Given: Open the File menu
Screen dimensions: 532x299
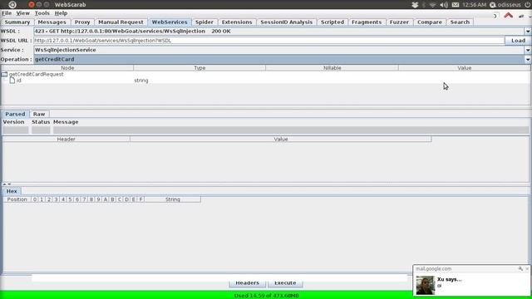Looking at the screenshot, I should [x=7, y=13].
